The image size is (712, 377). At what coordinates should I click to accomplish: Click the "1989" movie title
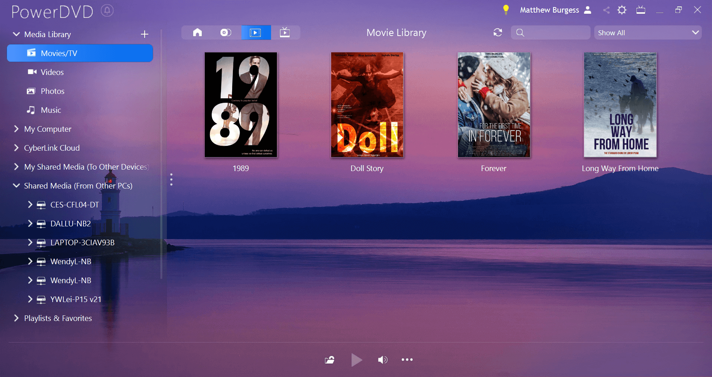pos(241,168)
